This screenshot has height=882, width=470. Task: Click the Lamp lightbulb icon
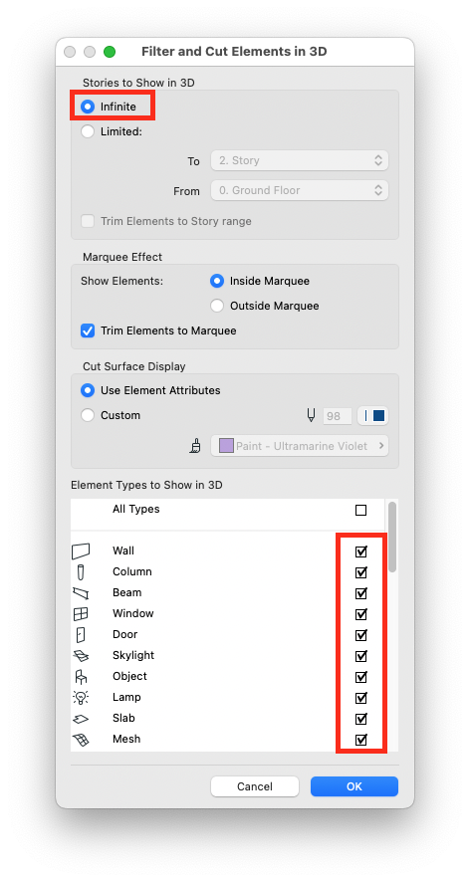(81, 698)
